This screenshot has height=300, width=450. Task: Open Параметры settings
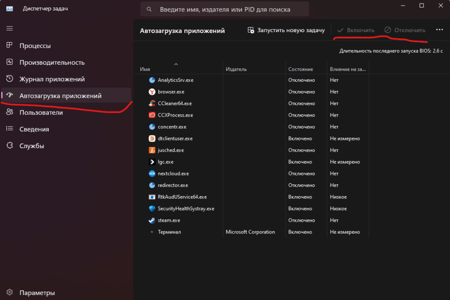tap(66, 293)
